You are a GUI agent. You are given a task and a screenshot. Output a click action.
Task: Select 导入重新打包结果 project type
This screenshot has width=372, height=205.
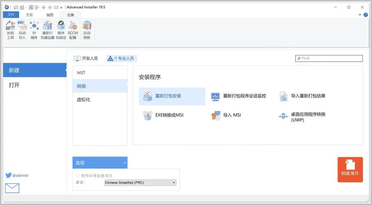303,96
